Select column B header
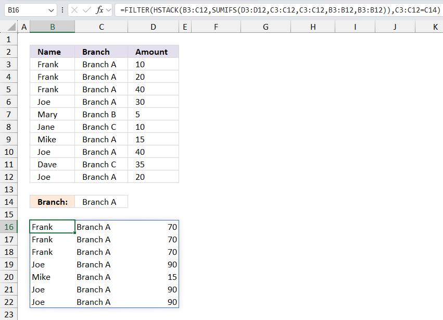Image resolution: width=443 pixels, height=320 pixels. (52, 27)
